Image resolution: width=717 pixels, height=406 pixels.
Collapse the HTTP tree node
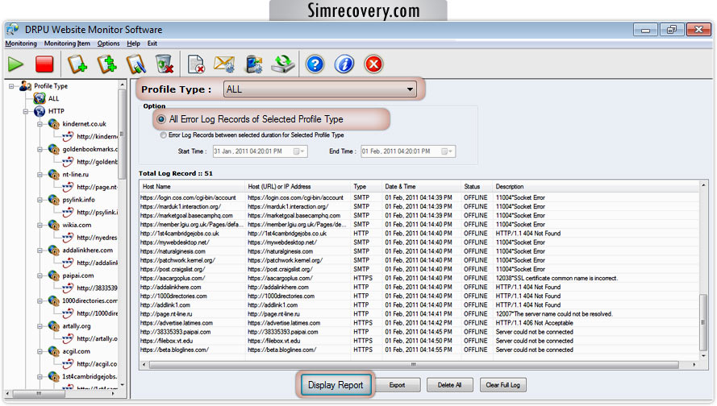[x=26, y=111]
